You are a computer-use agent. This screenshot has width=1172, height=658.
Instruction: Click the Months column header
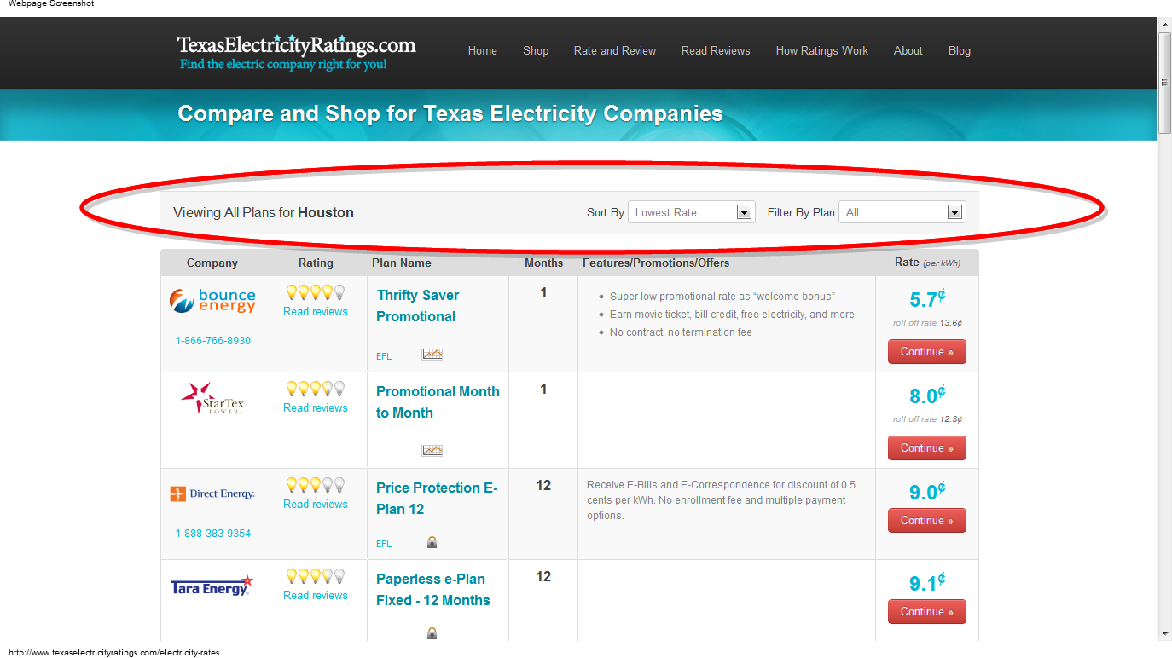[544, 263]
